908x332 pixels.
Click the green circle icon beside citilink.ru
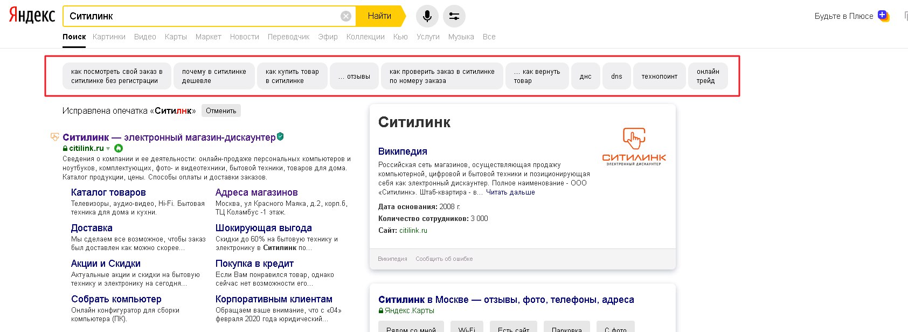[119, 148]
